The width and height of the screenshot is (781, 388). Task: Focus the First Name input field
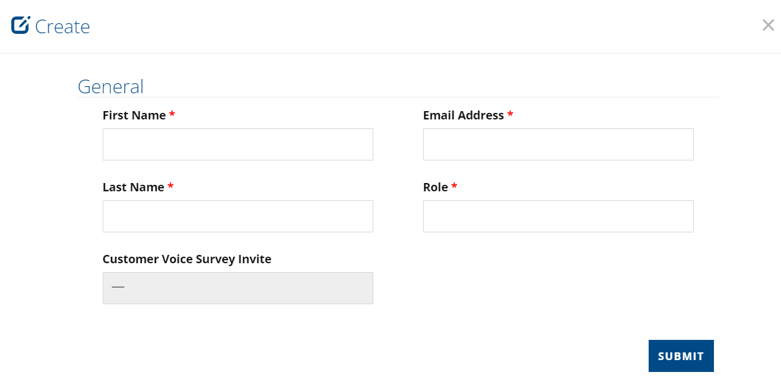[x=238, y=144]
